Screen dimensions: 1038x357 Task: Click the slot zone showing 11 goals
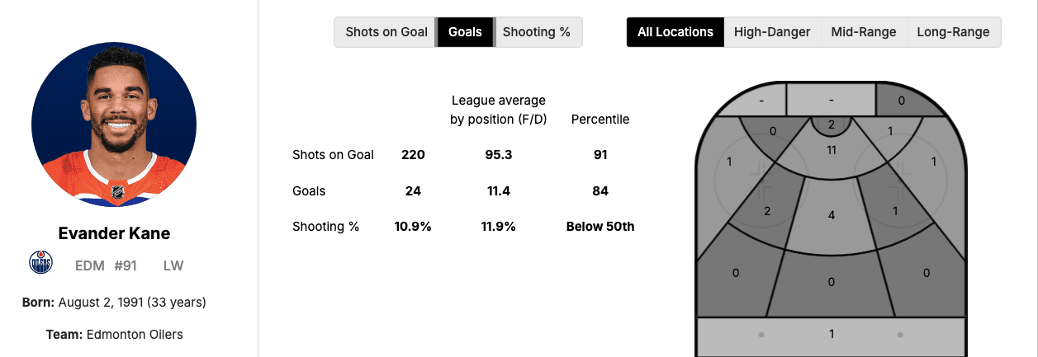click(x=831, y=157)
